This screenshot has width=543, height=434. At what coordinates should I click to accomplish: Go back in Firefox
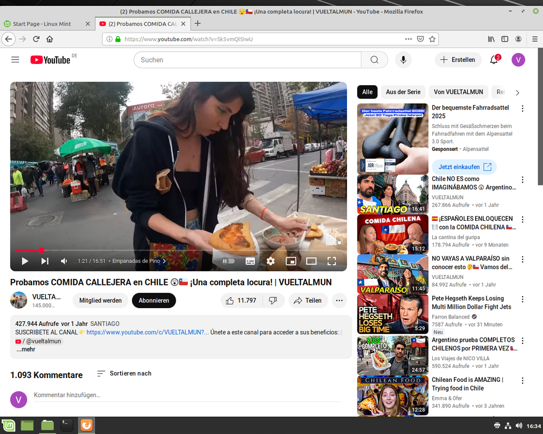tap(9, 39)
